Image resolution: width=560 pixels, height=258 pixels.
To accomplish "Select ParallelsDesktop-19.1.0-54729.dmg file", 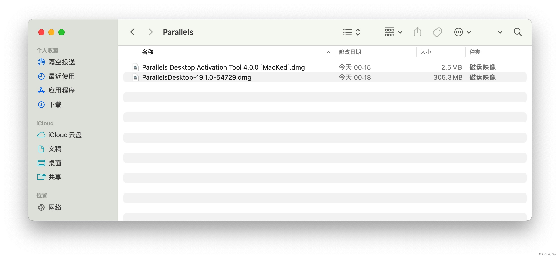I will [x=325, y=77].
